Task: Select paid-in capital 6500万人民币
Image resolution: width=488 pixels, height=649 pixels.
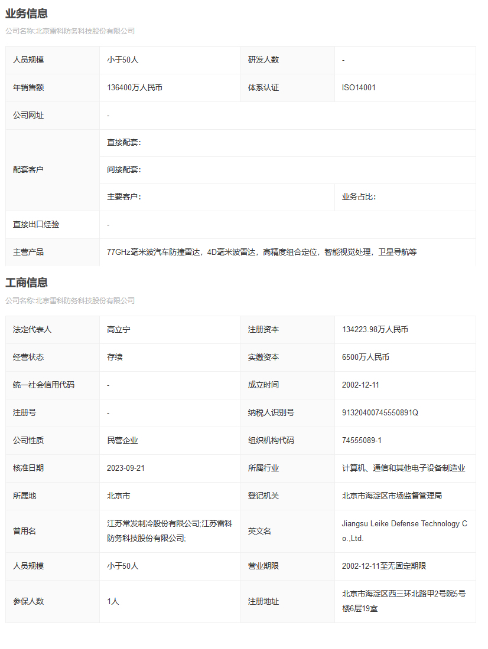Action: click(x=365, y=358)
